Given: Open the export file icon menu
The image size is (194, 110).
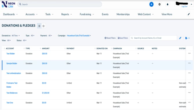Looking at the screenshot, I should click(187, 38).
